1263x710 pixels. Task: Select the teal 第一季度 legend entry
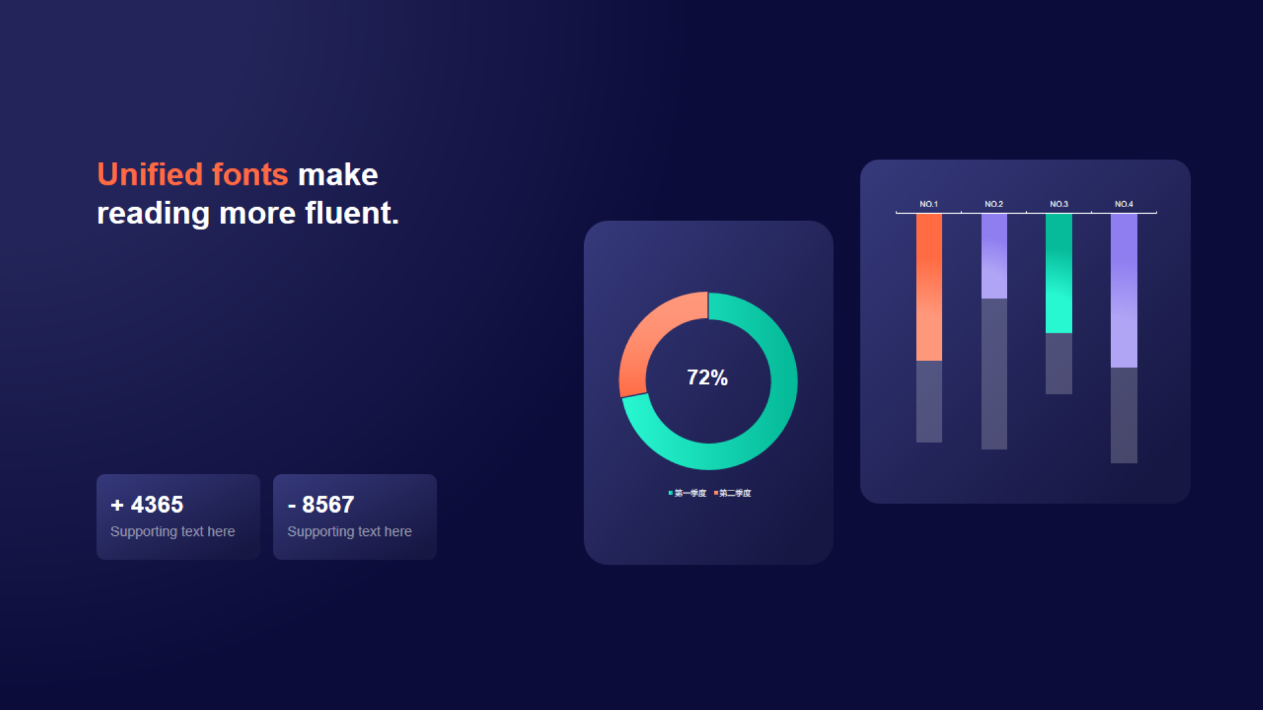pyautogui.click(x=687, y=493)
